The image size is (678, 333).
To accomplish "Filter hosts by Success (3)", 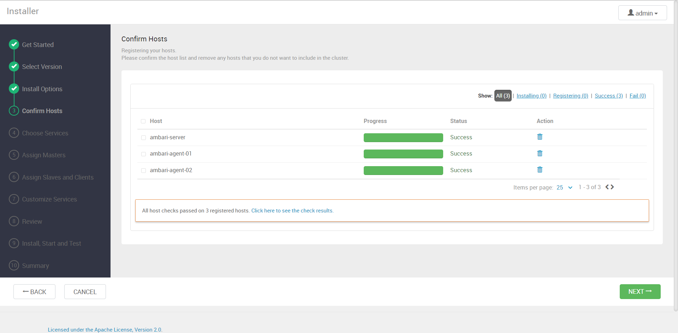I will tap(609, 95).
